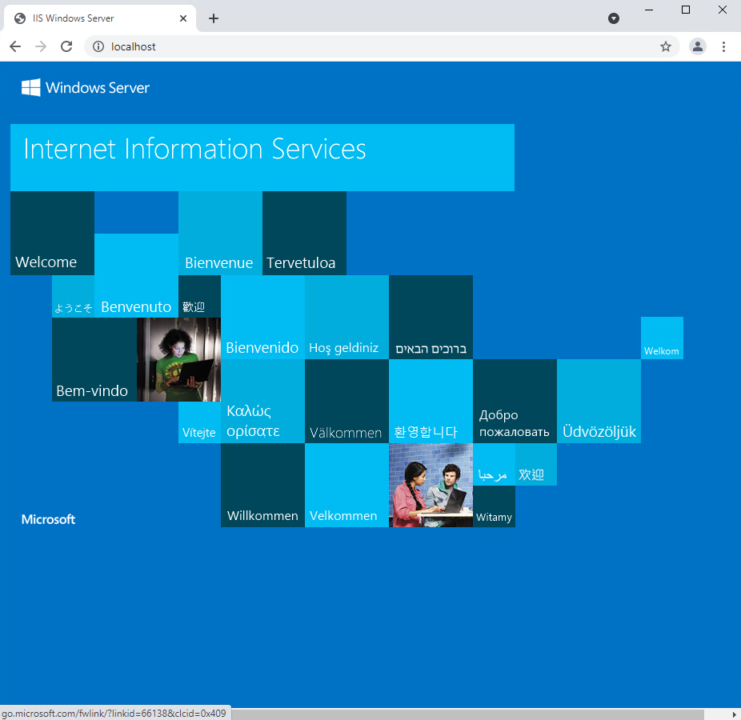Click the forward navigation arrow
The width and height of the screenshot is (741, 720).
(41, 46)
